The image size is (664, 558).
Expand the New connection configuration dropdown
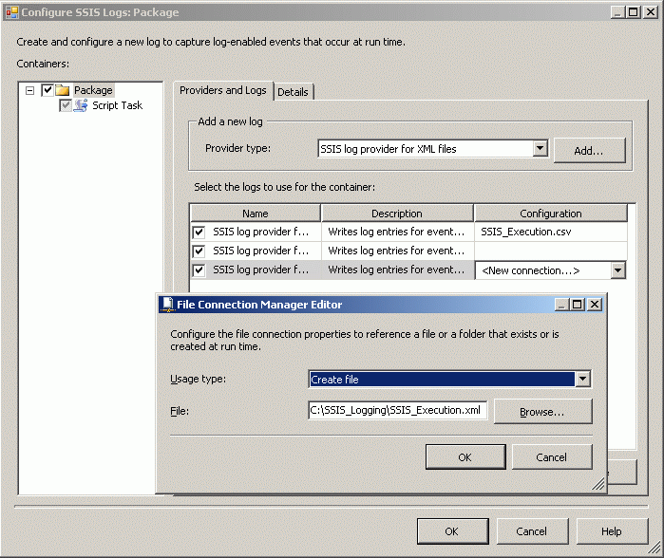[618, 270]
